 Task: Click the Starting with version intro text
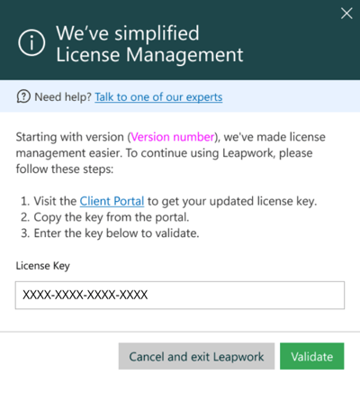click(69, 137)
